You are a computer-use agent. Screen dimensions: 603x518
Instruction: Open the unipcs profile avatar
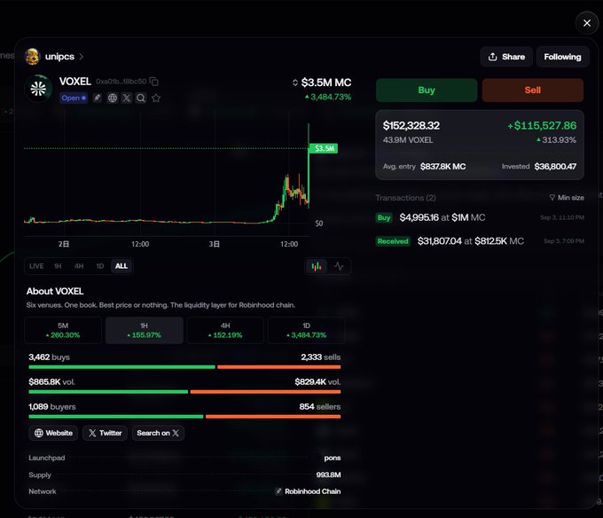point(32,57)
